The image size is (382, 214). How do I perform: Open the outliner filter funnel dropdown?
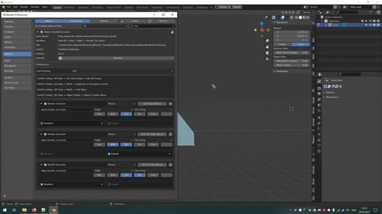[372, 12]
